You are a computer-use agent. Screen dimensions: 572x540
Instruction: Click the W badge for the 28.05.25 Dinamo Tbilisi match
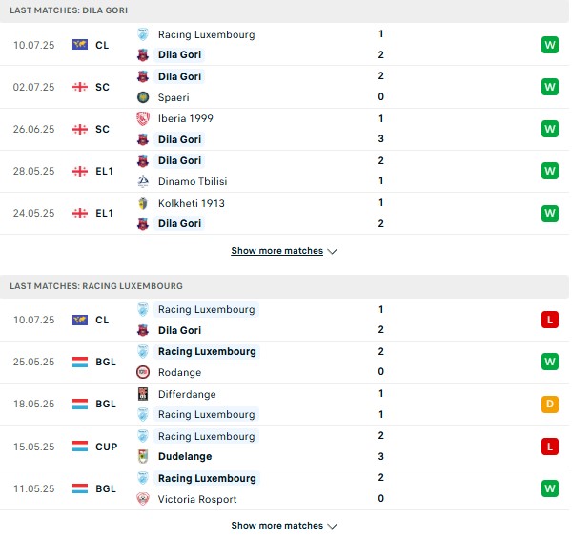550,171
